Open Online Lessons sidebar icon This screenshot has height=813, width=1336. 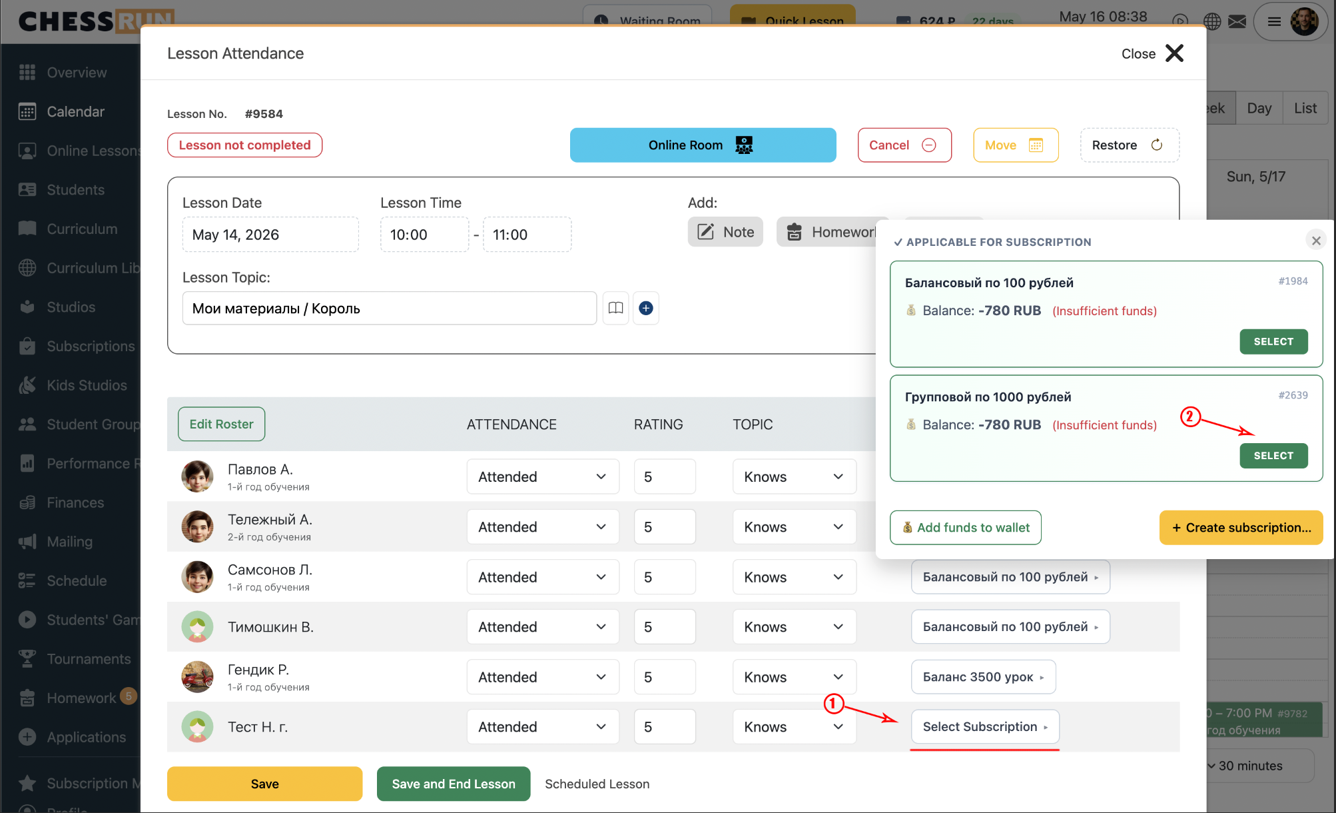[x=27, y=151]
